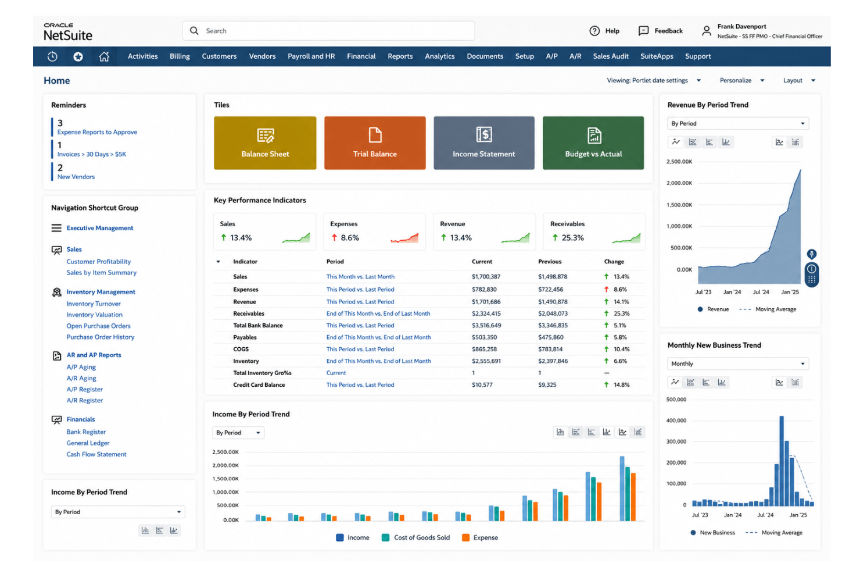Screen dimensions: 860x574
Task: Open the Monthly dropdown in New Business Trend
Action: pyautogui.click(x=738, y=363)
